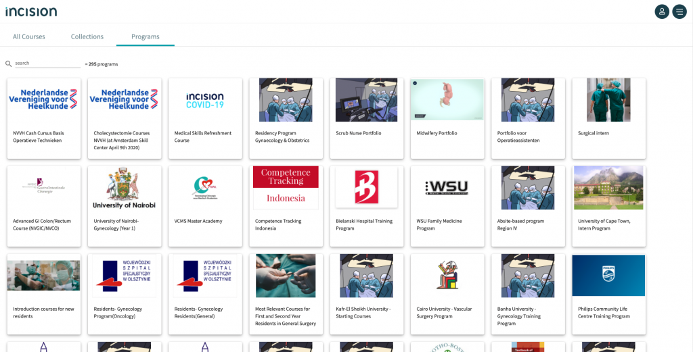Click the Incision COVID-19 logo image
This screenshot has width=693, height=352.
pyautogui.click(x=205, y=101)
